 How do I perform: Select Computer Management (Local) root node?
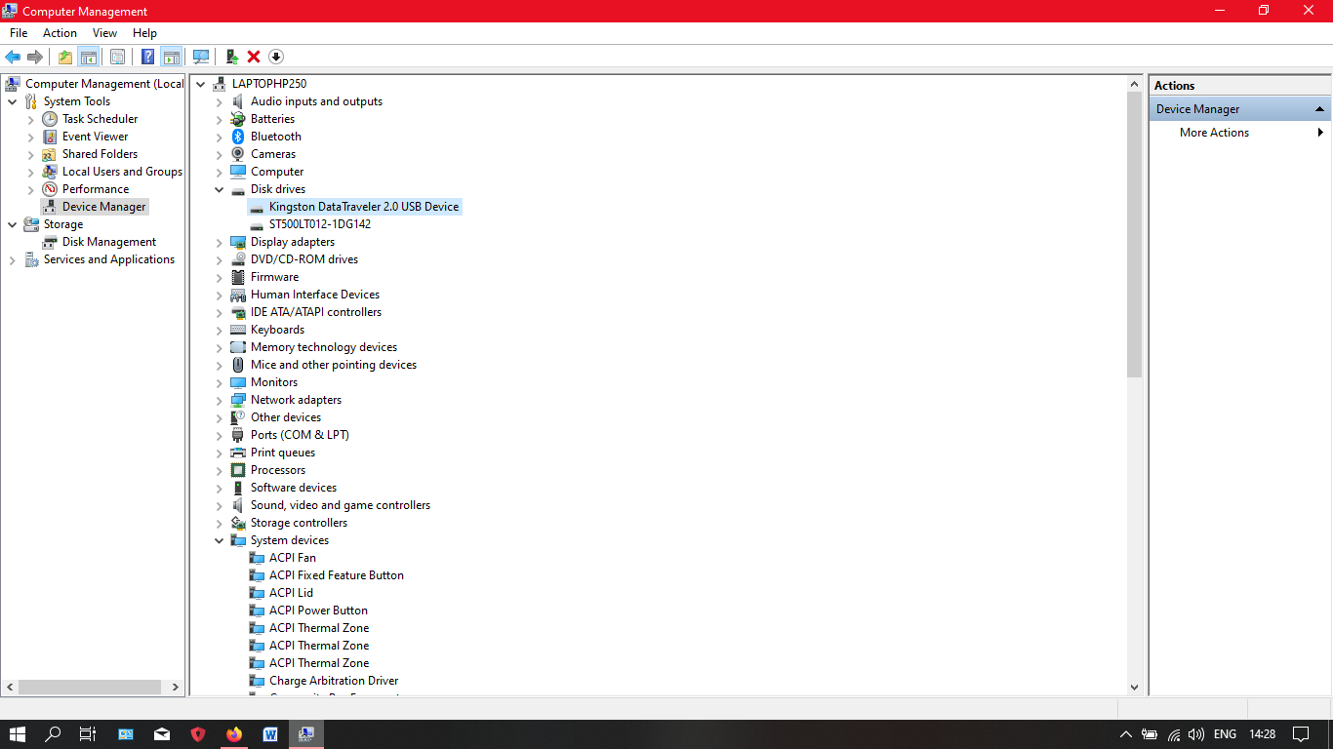pyautogui.click(x=104, y=84)
